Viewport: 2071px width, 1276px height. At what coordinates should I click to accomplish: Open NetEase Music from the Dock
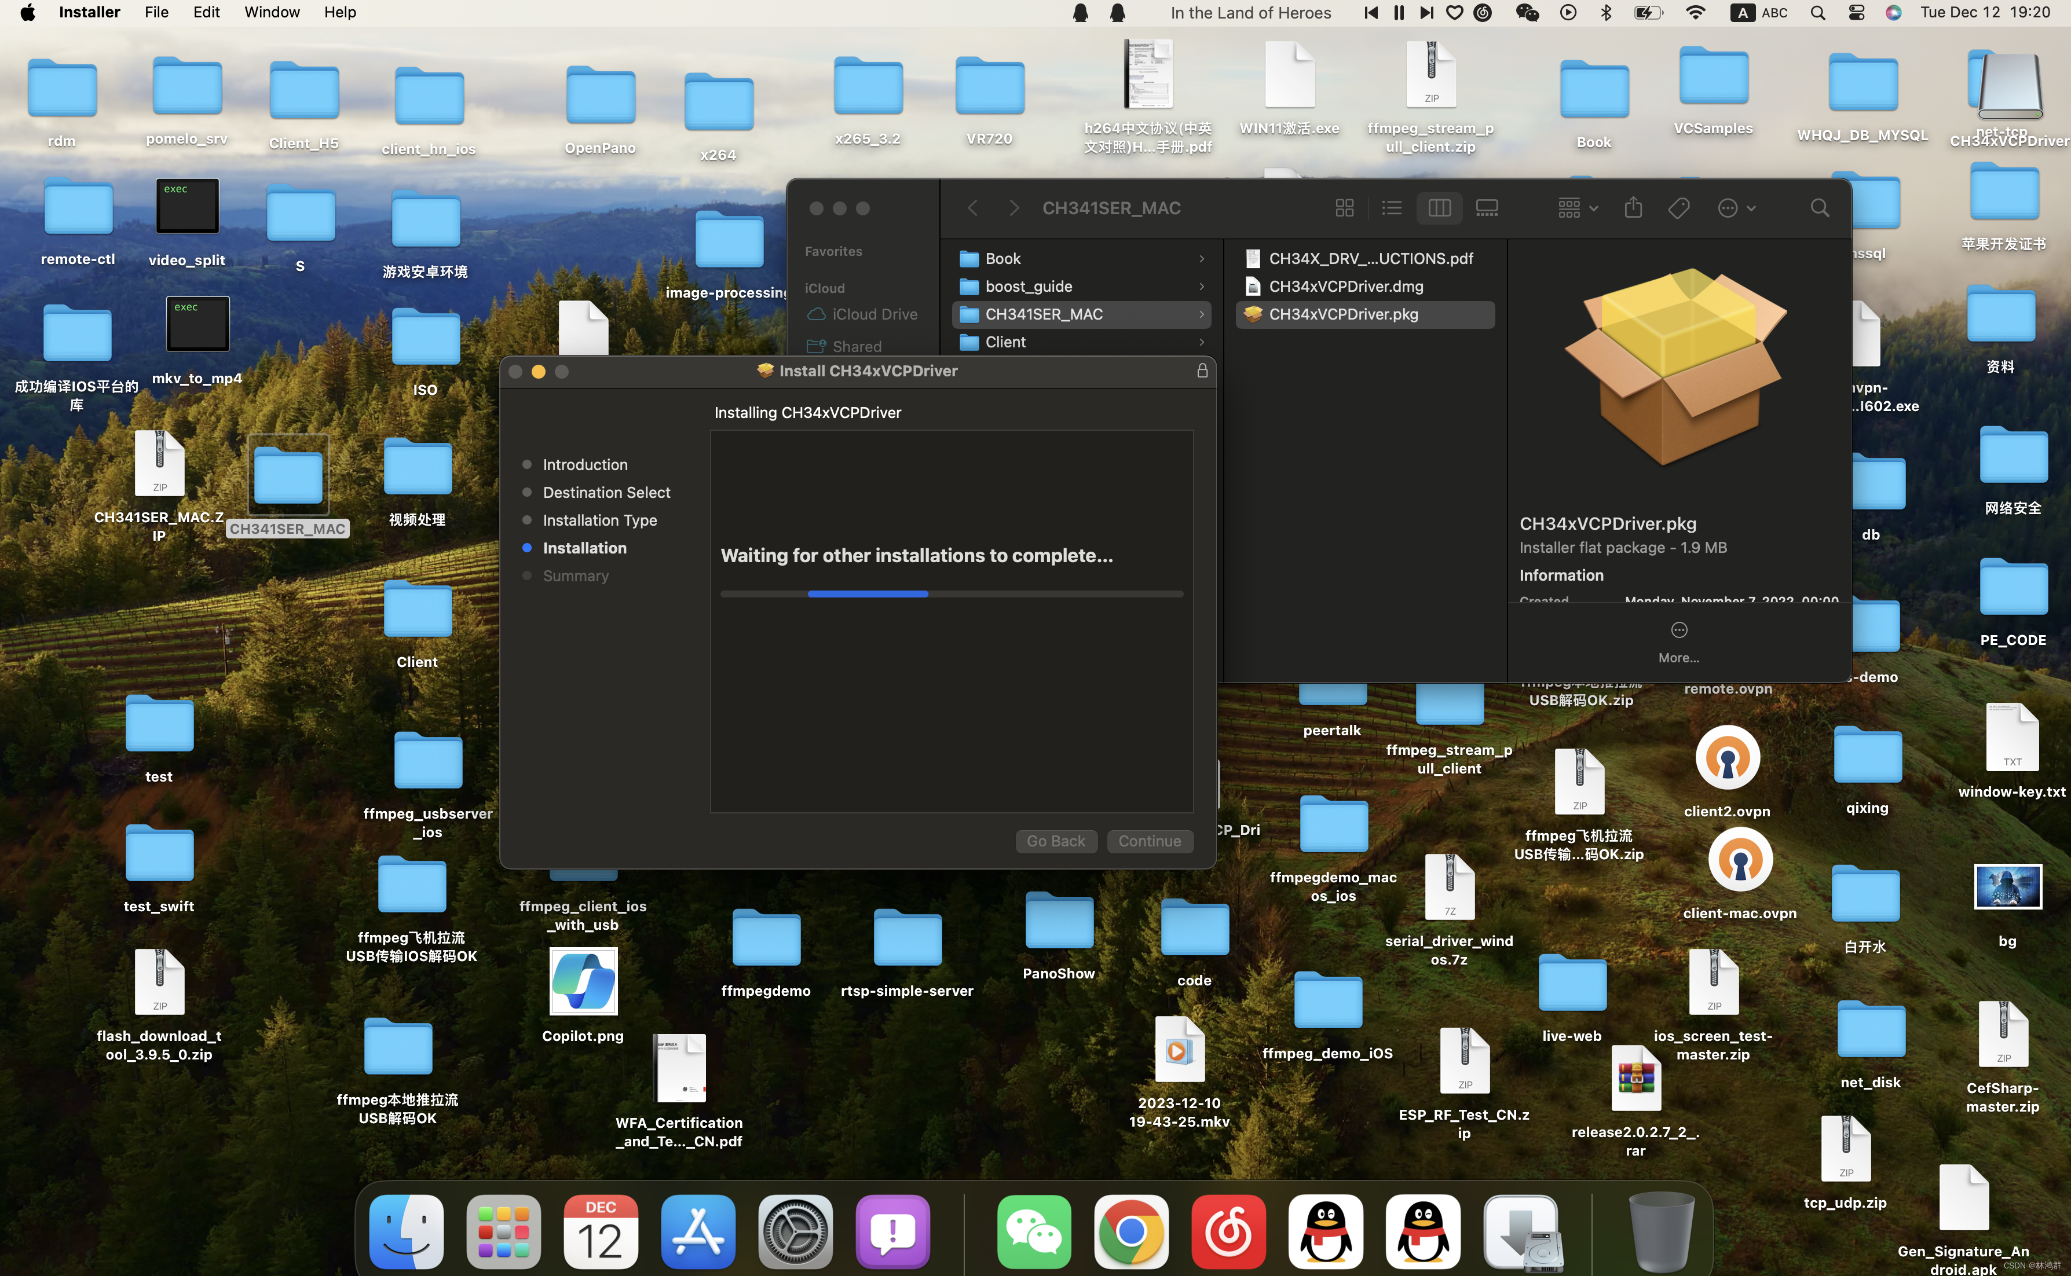pyautogui.click(x=1228, y=1231)
